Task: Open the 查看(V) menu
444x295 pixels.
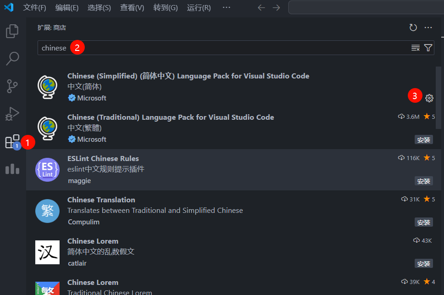Action: (x=132, y=8)
